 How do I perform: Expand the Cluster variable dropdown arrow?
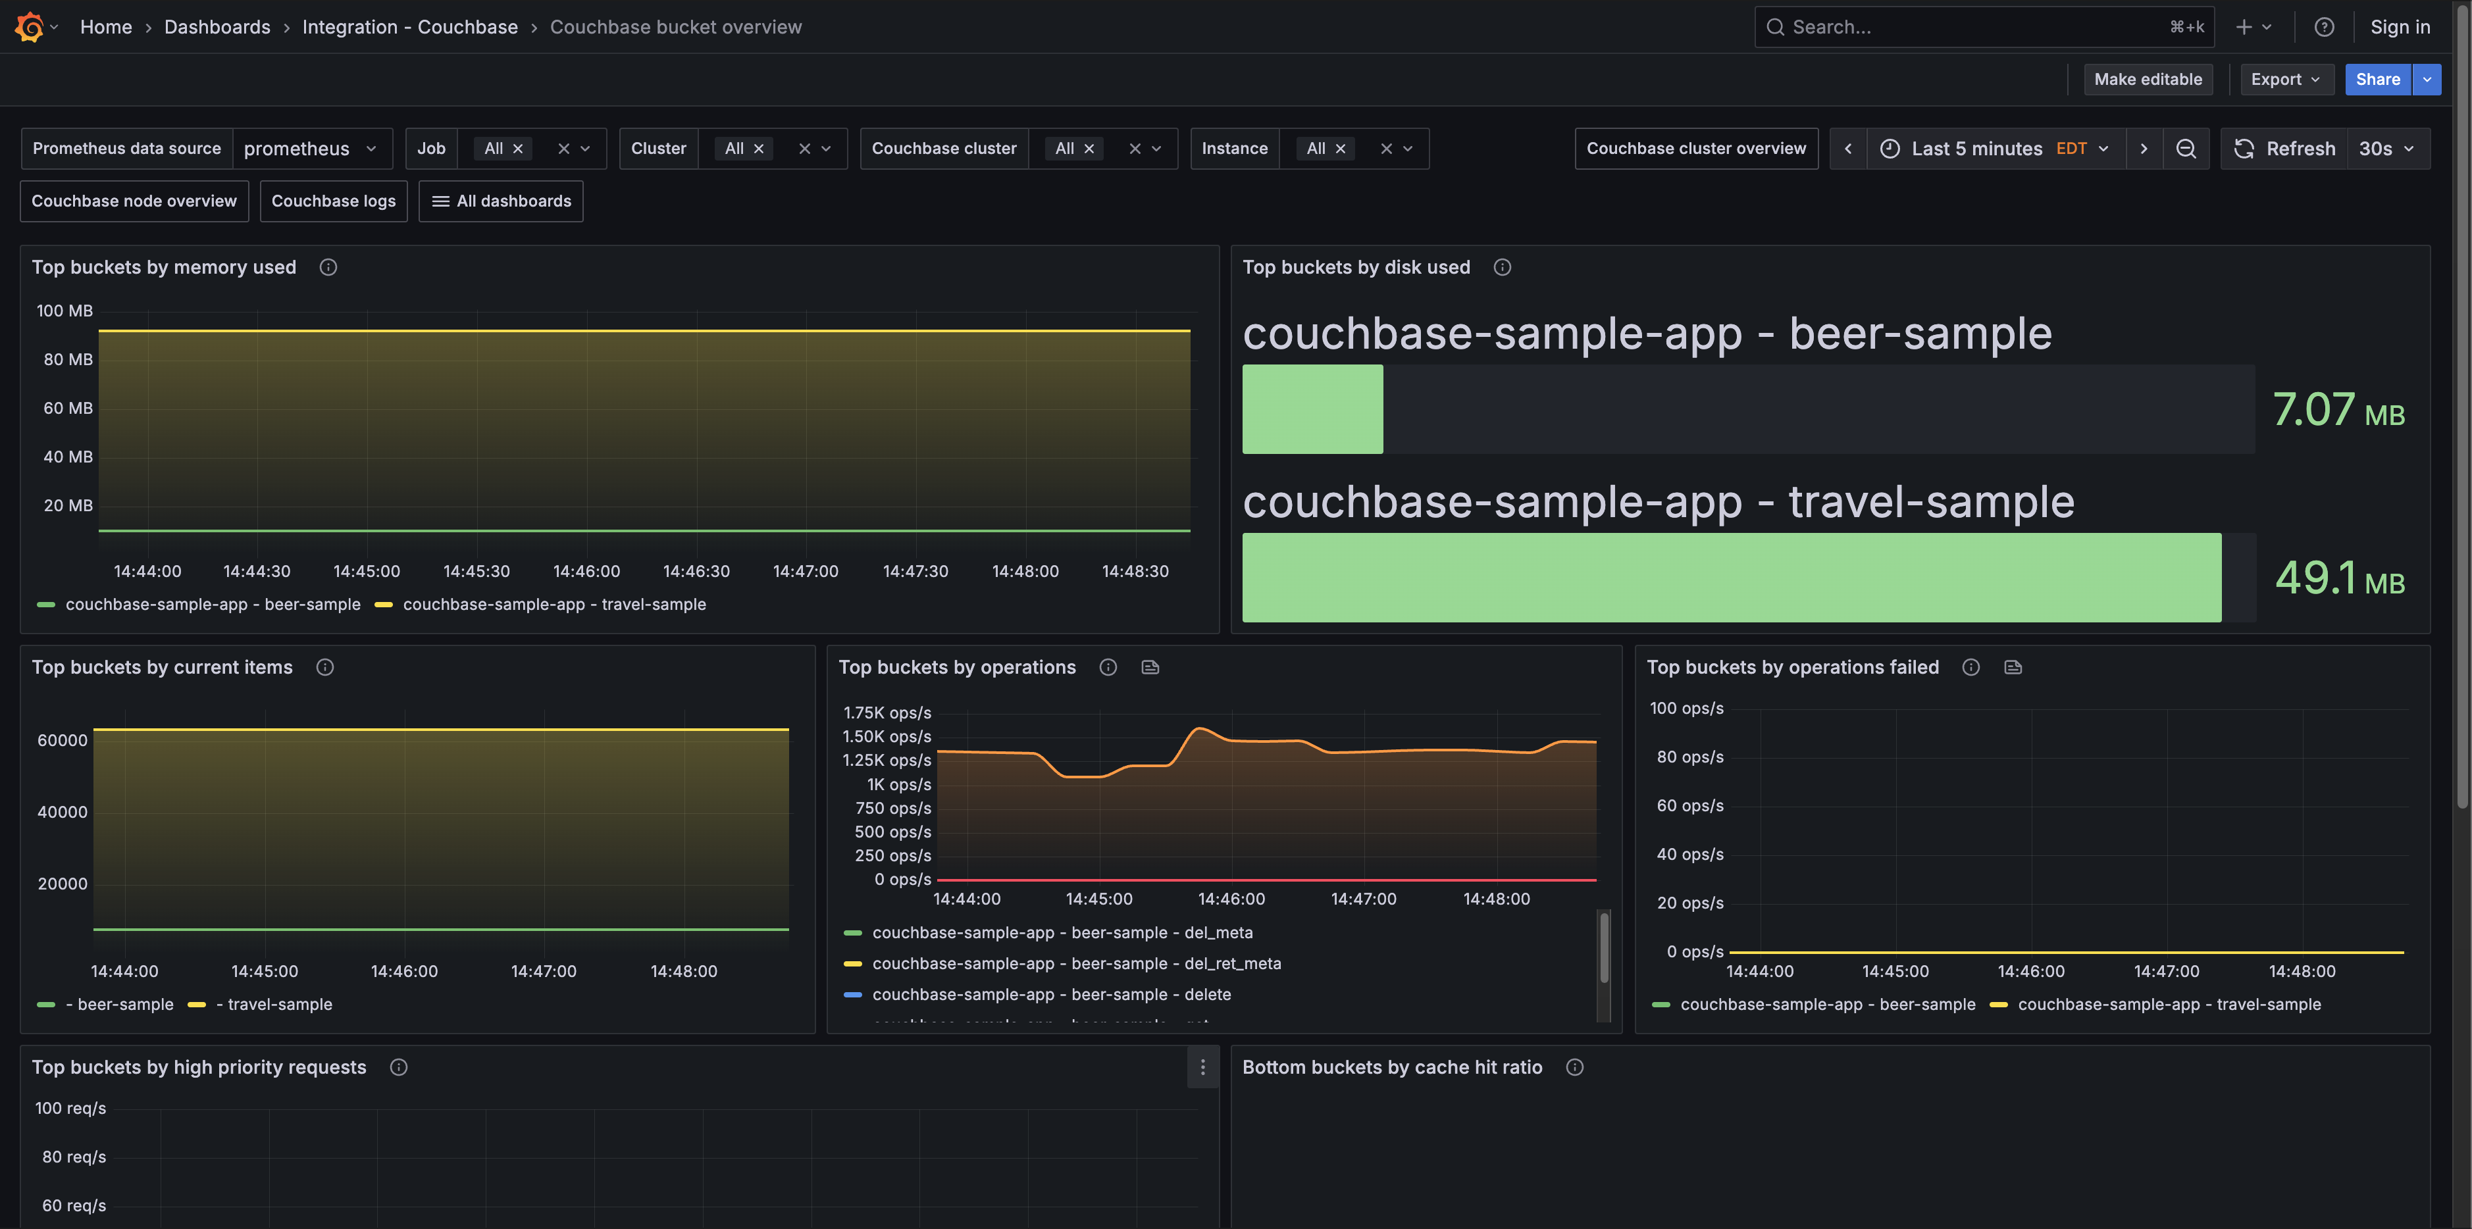pyautogui.click(x=826, y=149)
